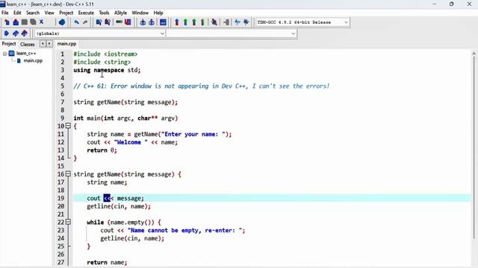
Task: Click the 'Name cannot be empty, re-enter: ' string
Action: [x=184, y=230]
